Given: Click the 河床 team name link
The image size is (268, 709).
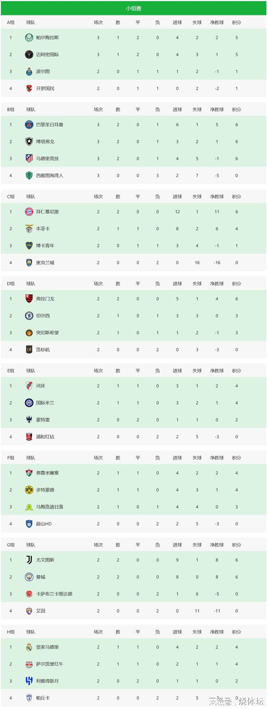Looking at the screenshot, I should (41, 386).
